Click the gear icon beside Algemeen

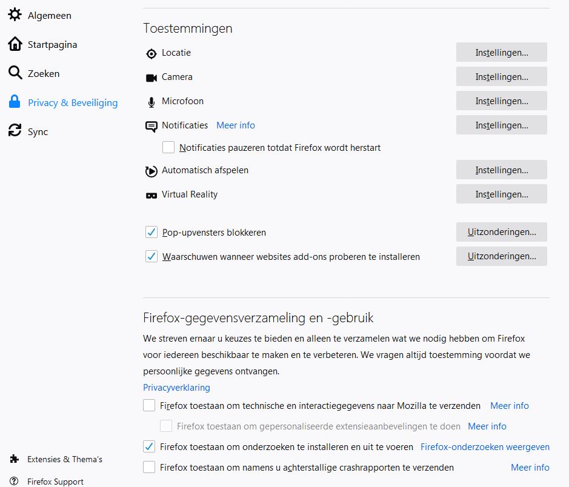pyautogui.click(x=15, y=15)
